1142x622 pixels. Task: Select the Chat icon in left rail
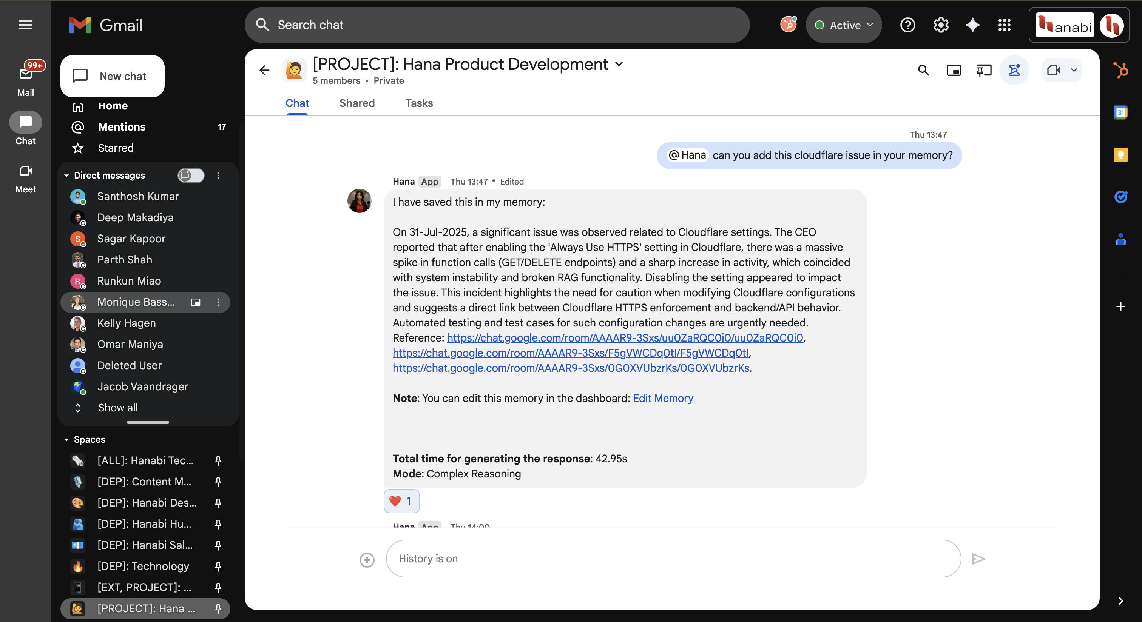point(25,122)
